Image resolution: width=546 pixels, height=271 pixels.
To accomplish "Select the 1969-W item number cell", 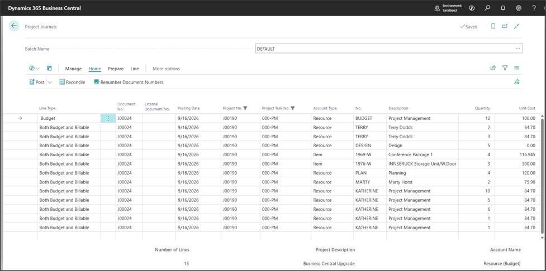I will point(370,154).
